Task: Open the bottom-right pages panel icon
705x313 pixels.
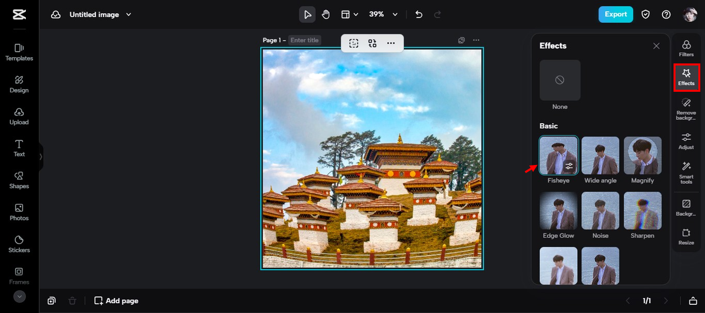Action: point(693,301)
